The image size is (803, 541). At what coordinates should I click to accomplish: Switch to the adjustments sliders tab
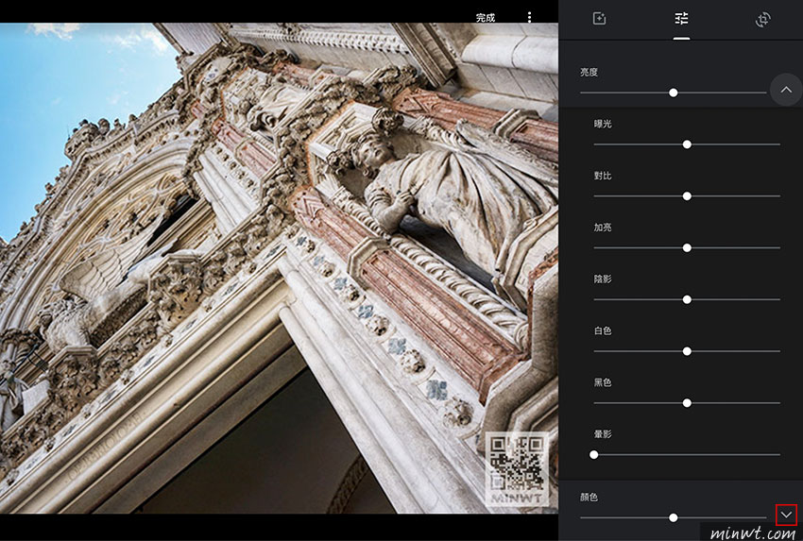(x=681, y=19)
